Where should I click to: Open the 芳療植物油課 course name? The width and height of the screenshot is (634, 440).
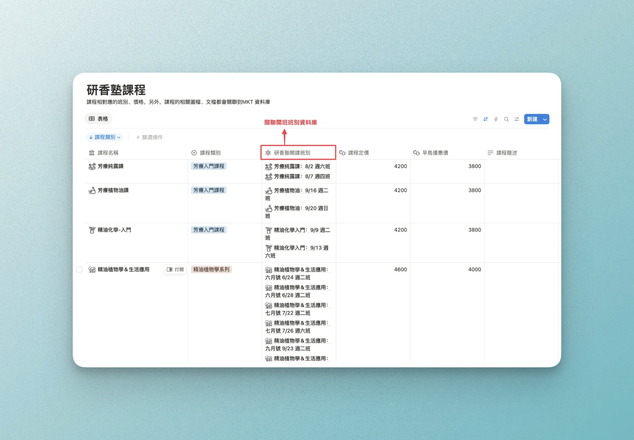pos(113,190)
